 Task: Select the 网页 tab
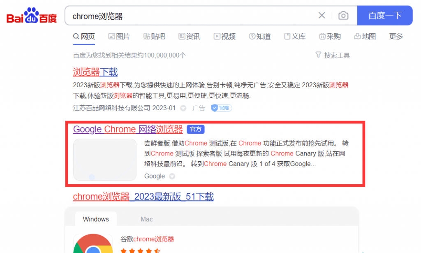84,37
